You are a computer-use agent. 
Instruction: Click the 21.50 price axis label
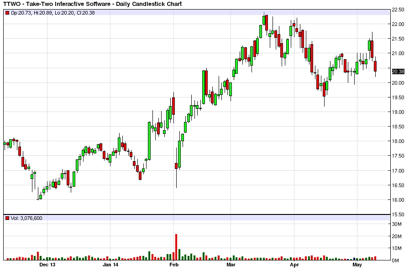[x=398, y=39]
